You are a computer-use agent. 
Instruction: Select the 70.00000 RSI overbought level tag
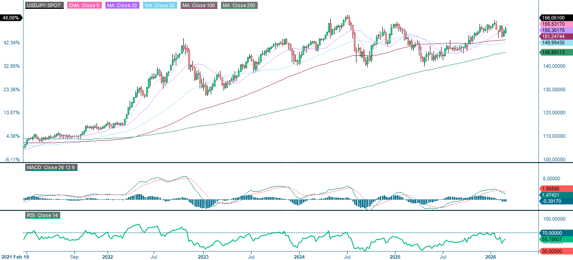[553, 232]
